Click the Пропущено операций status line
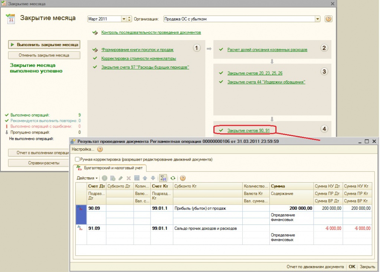Screen dimensions: 380x272 click(x=43, y=132)
